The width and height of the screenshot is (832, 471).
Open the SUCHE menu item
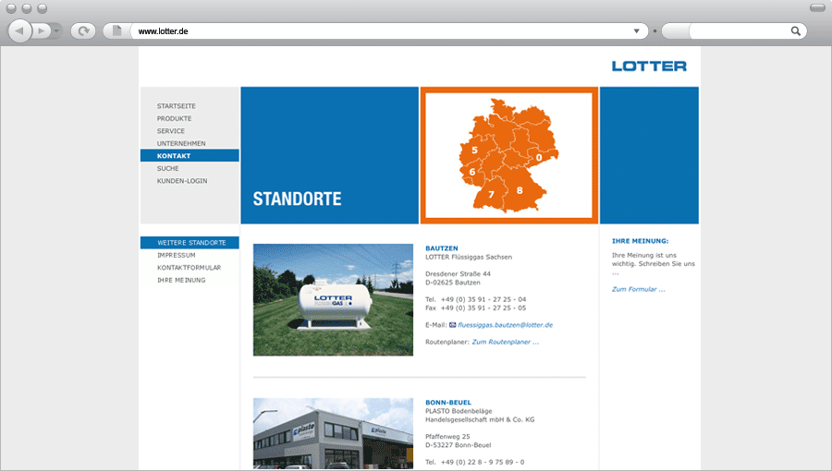point(167,168)
